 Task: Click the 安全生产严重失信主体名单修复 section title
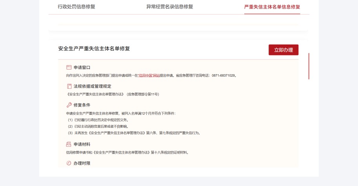(x=94, y=48)
